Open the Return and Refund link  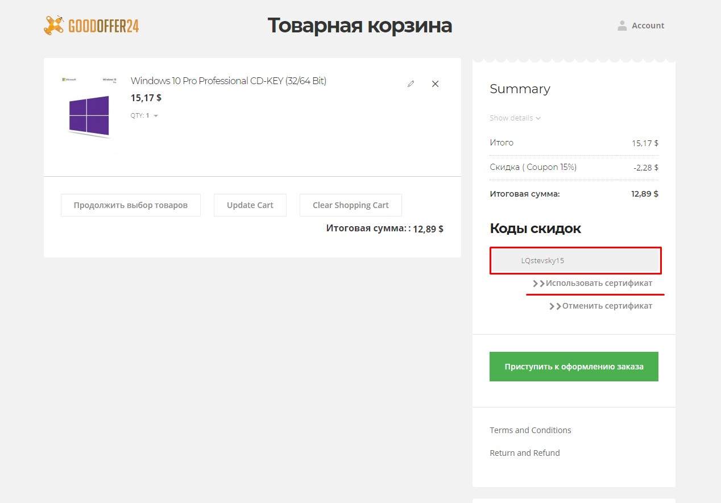pyautogui.click(x=524, y=453)
